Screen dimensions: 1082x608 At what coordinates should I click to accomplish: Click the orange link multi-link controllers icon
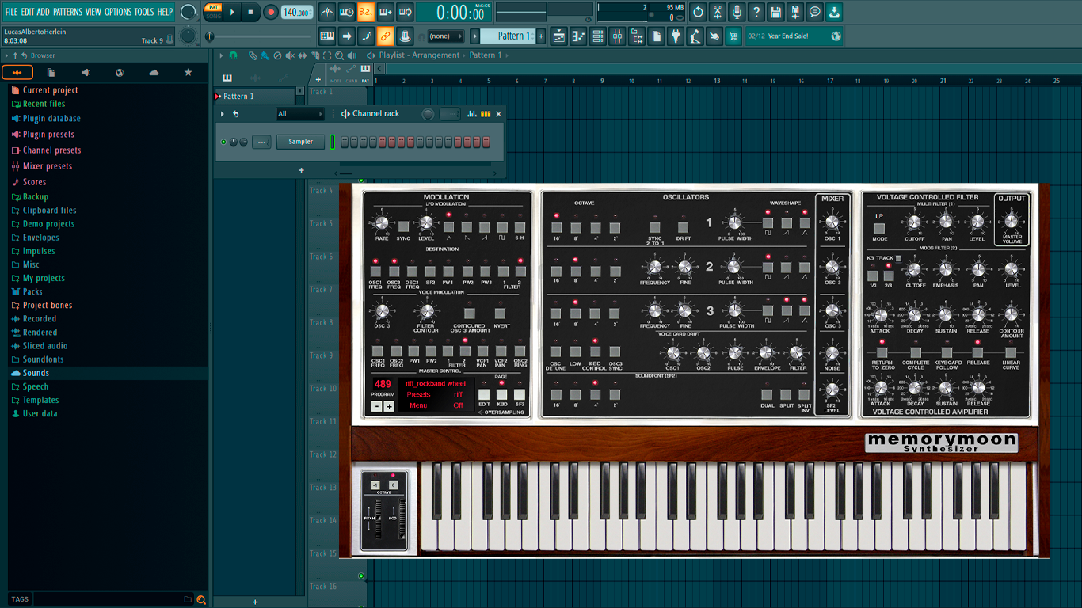pyautogui.click(x=386, y=36)
